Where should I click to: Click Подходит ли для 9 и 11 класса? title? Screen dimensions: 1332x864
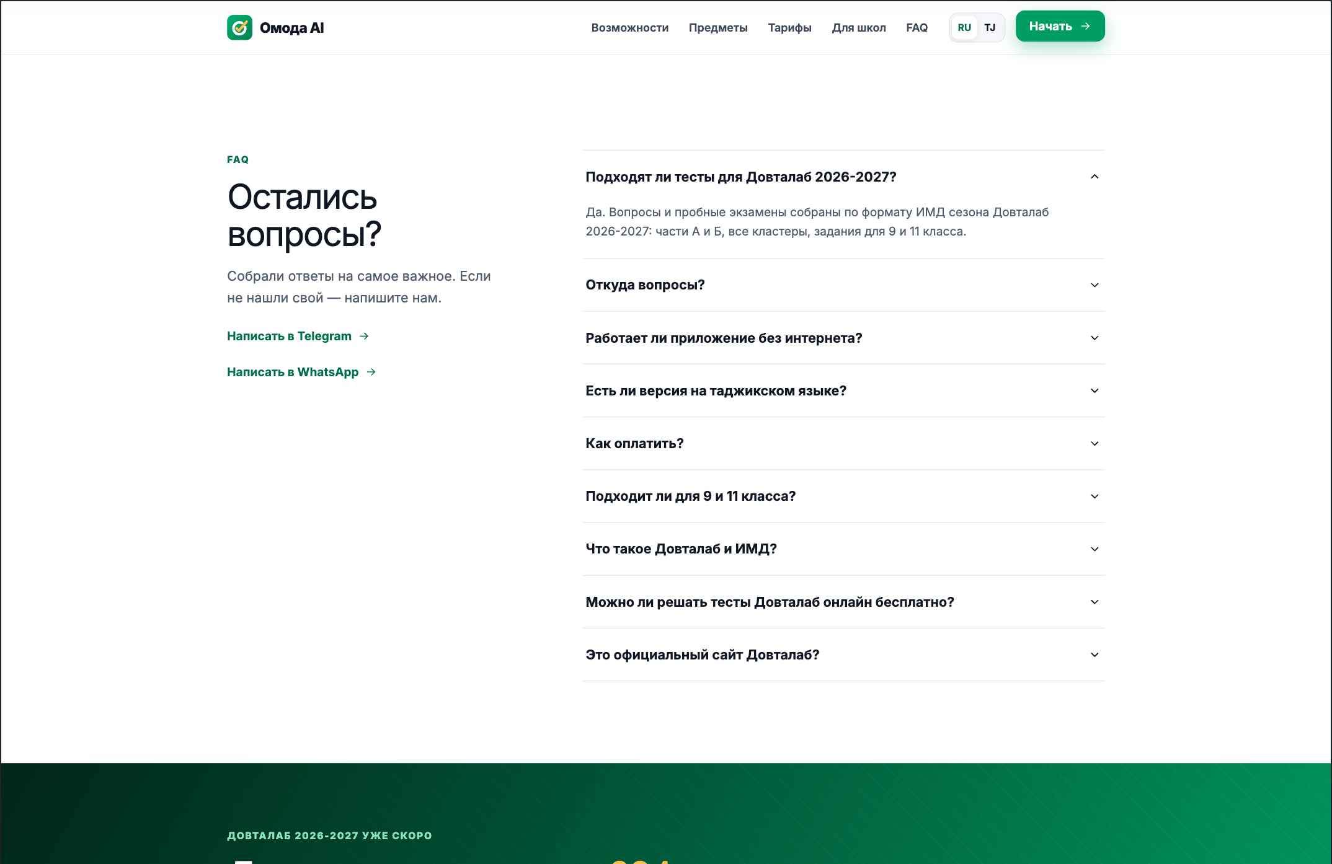[690, 496]
